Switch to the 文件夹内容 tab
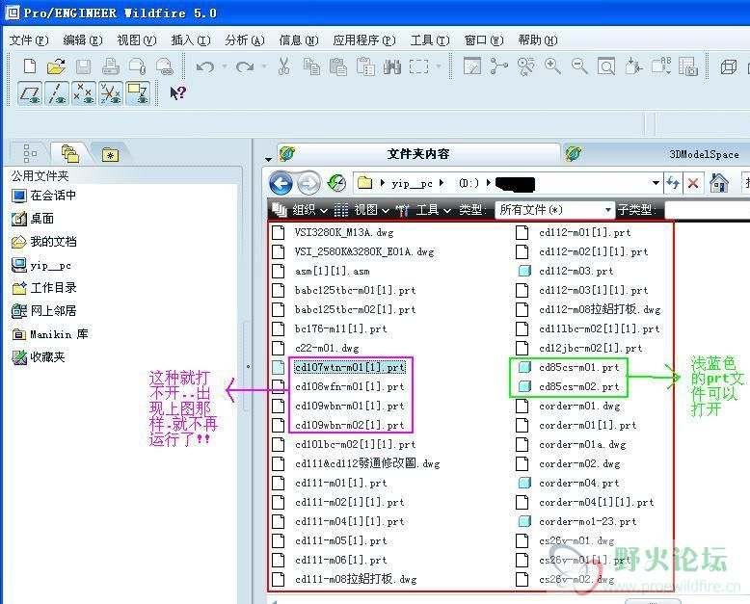Viewport: 750px width, 604px height. point(417,154)
